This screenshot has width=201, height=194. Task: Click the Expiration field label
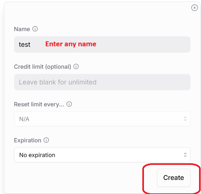[x=28, y=140]
